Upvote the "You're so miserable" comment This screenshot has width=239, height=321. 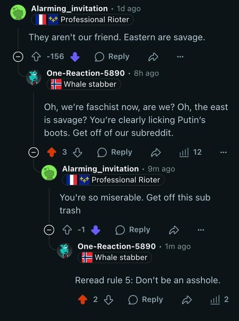coord(67,230)
